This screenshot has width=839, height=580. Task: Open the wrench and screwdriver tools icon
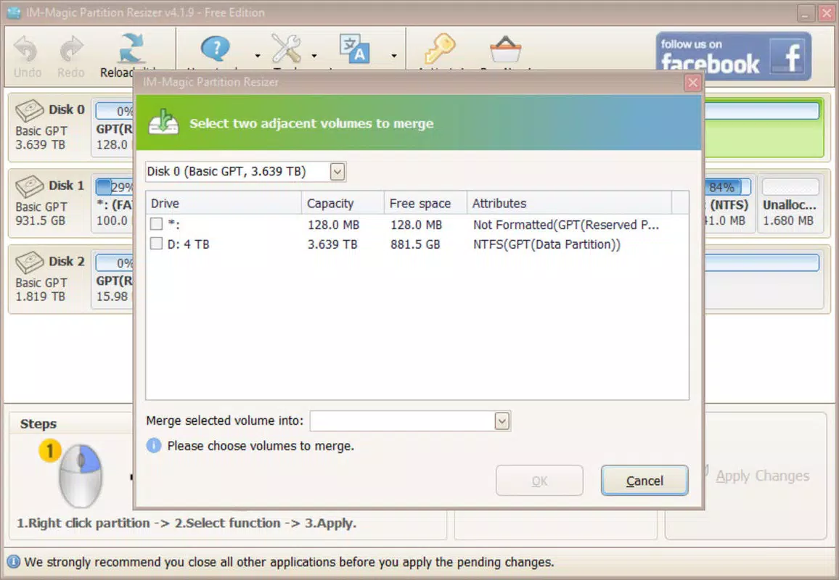286,49
